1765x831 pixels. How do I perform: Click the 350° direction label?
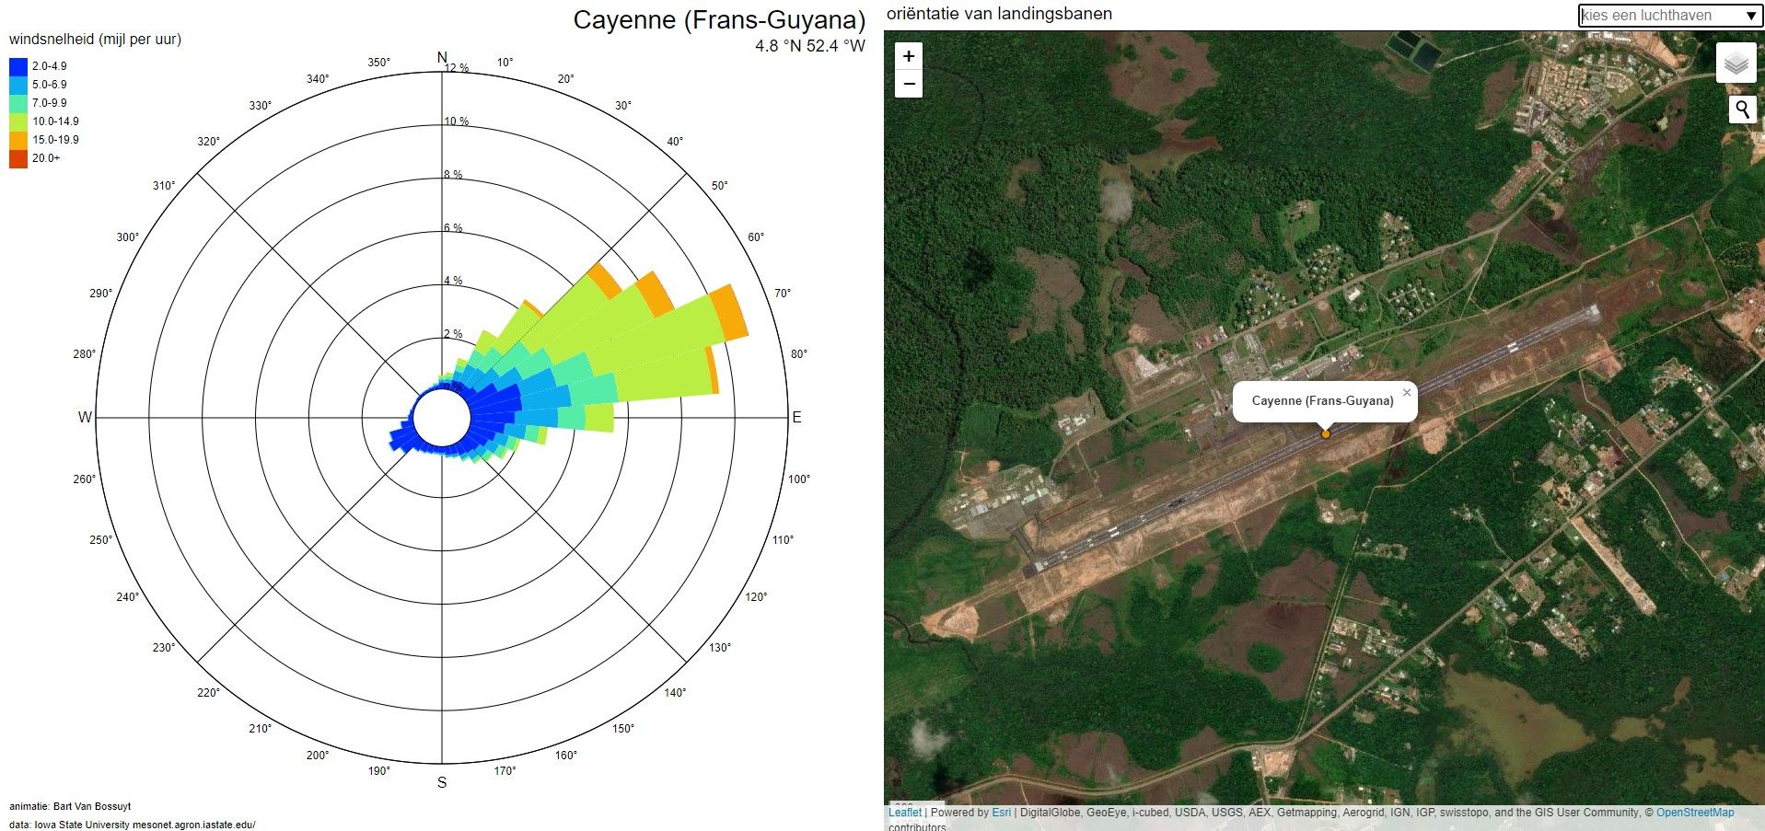pyautogui.click(x=378, y=63)
